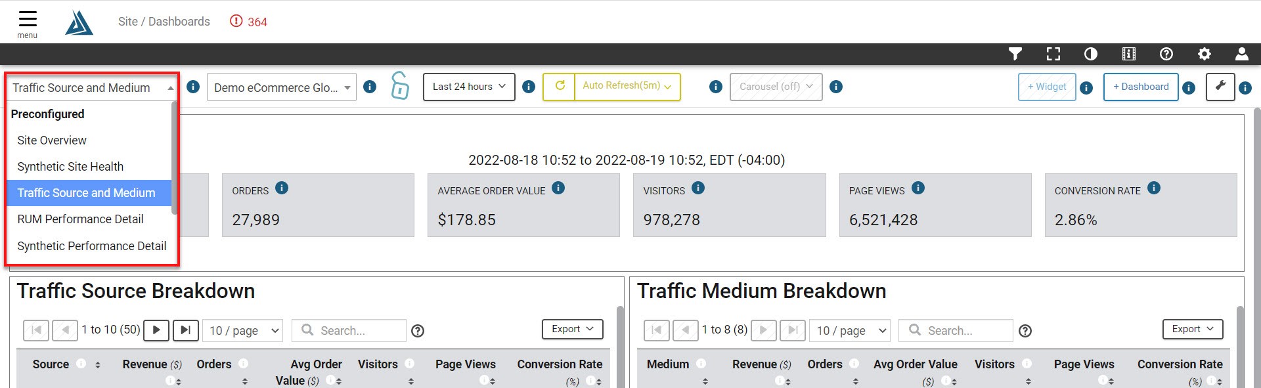1261x388 pixels.
Task: Click info icon next to AVERAGE ORDER VALUE
Action: pyautogui.click(x=558, y=188)
